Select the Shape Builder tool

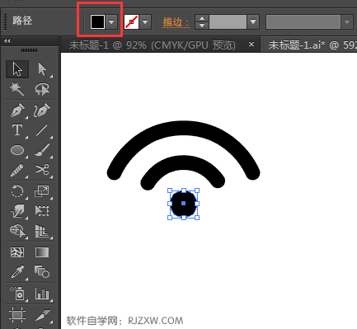(17, 231)
